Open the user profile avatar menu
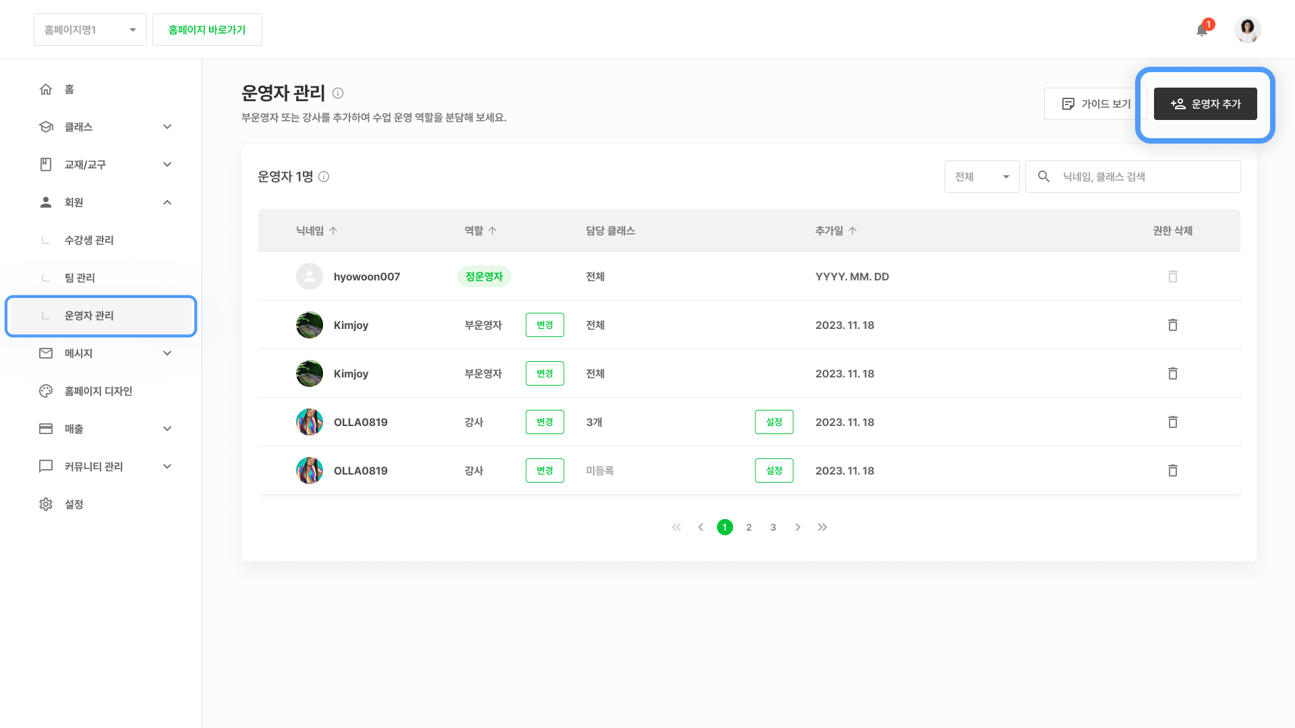This screenshot has width=1295, height=728. point(1247,30)
